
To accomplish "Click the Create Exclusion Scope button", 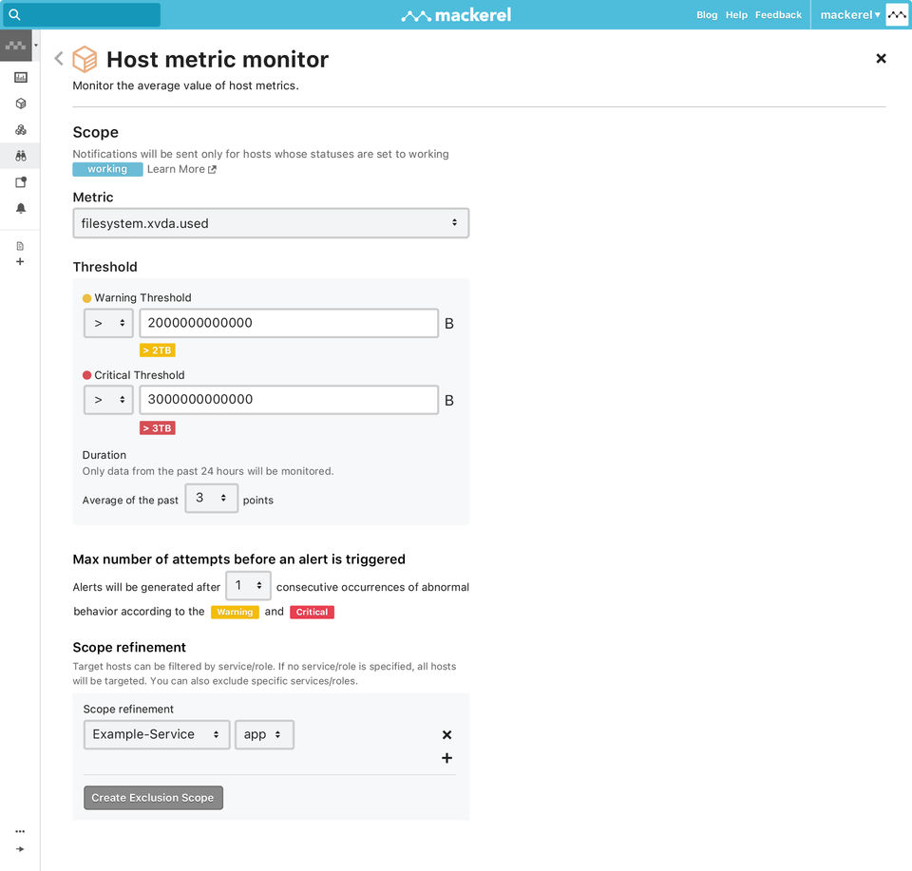I will [153, 798].
